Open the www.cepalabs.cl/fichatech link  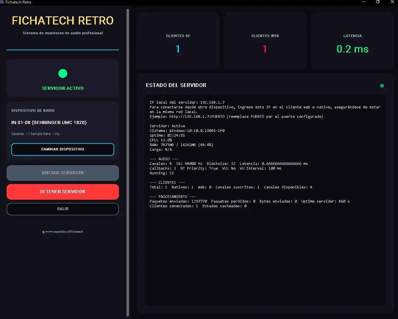64,231
